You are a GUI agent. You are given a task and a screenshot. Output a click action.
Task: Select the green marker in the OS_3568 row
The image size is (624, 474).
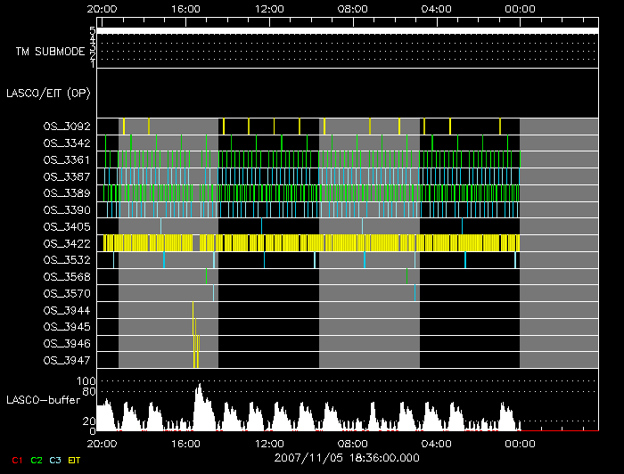[x=406, y=276]
